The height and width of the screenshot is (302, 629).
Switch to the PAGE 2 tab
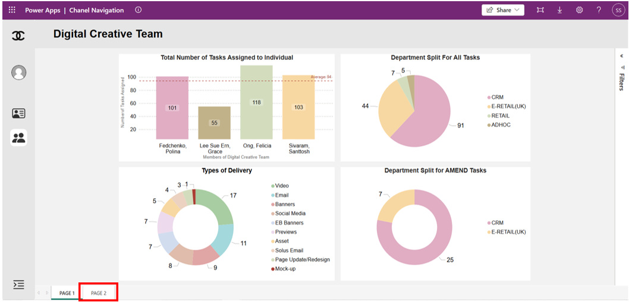coord(99,293)
